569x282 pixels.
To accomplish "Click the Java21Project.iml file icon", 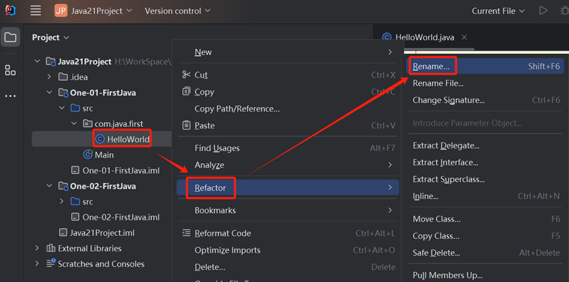I will (x=63, y=232).
